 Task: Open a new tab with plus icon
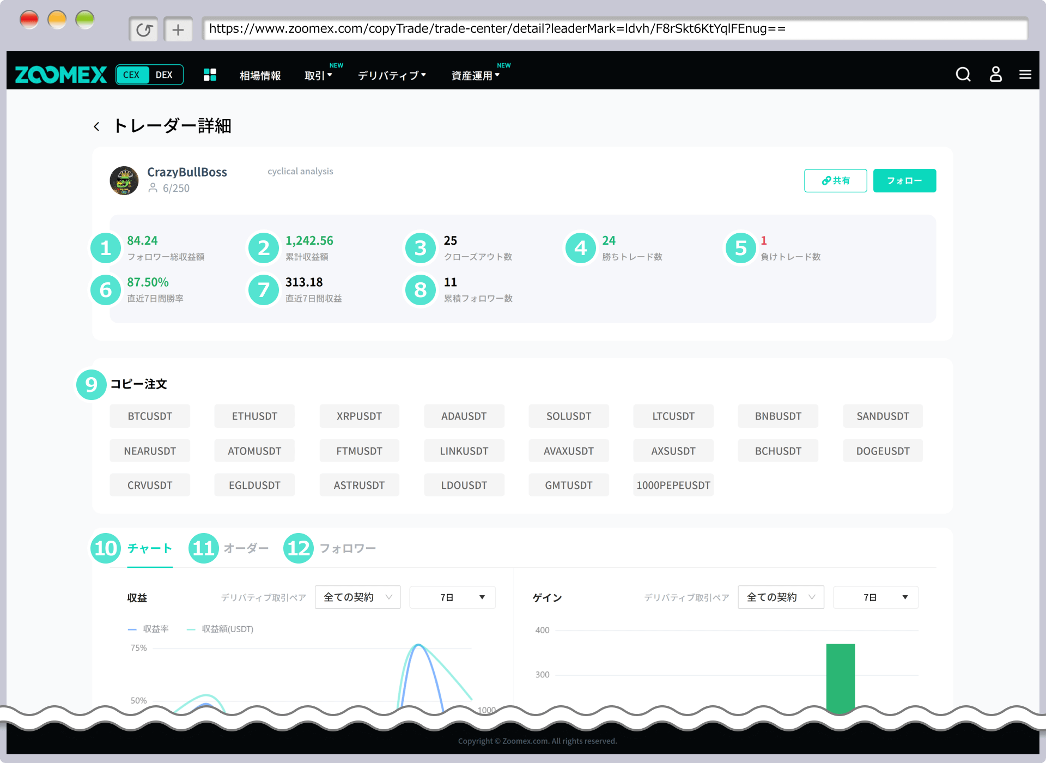pyautogui.click(x=178, y=29)
